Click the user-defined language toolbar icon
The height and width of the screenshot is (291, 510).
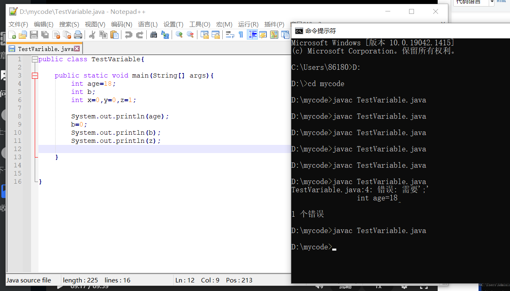click(x=263, y=35)
